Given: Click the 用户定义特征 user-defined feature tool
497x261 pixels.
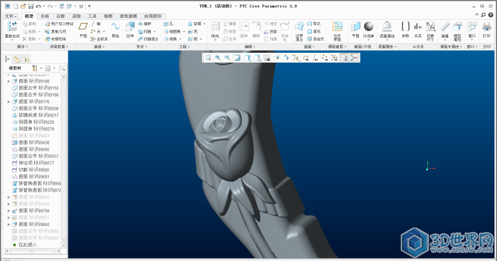Looking at the screenshot, I should pyautogui.click(x=59, y=24).
